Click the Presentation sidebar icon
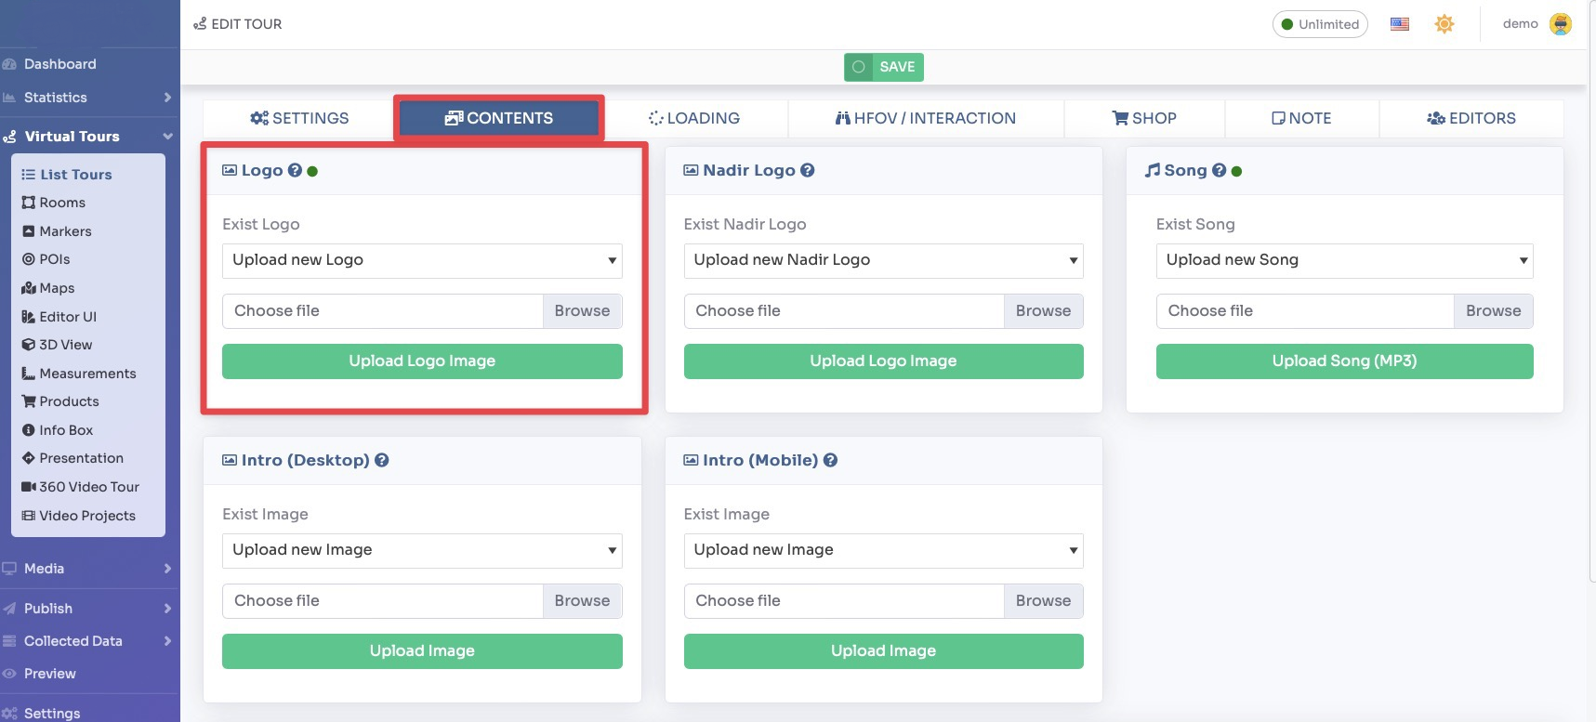 (x=29, y=458)
